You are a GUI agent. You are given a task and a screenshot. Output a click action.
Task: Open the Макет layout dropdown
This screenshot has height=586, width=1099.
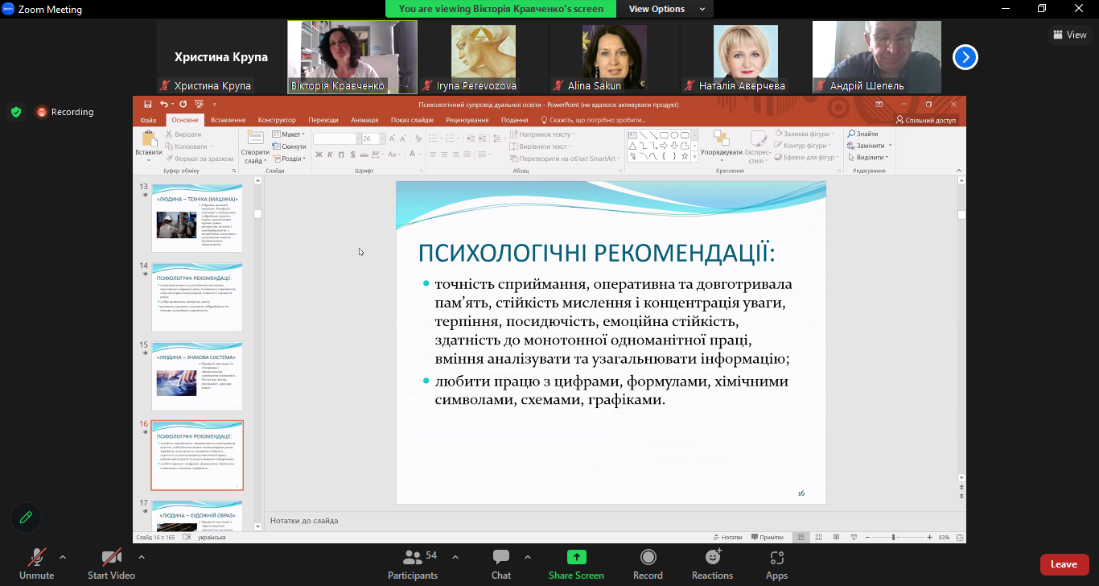[x=289, y=134]
